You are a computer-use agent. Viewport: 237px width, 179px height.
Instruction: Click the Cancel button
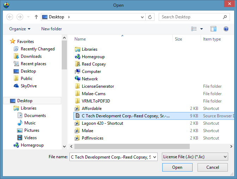(213, 167)
